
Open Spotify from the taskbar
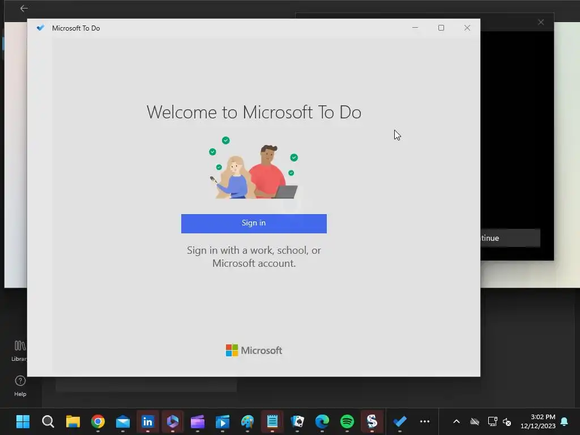(x=347, y=421)
